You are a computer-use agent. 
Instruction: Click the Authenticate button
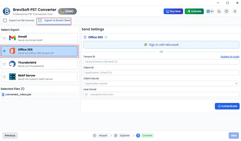point(227,106)
